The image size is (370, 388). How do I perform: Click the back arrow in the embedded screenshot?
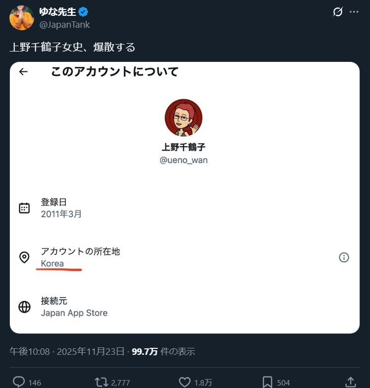click(23, 72)
